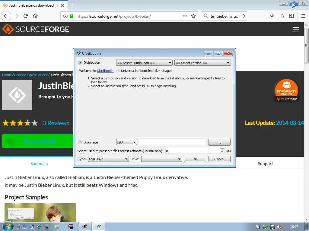This screenshot has width=309, height=231.
Task: Open the 3 Reviews link
Action: (x=56, y=123)
